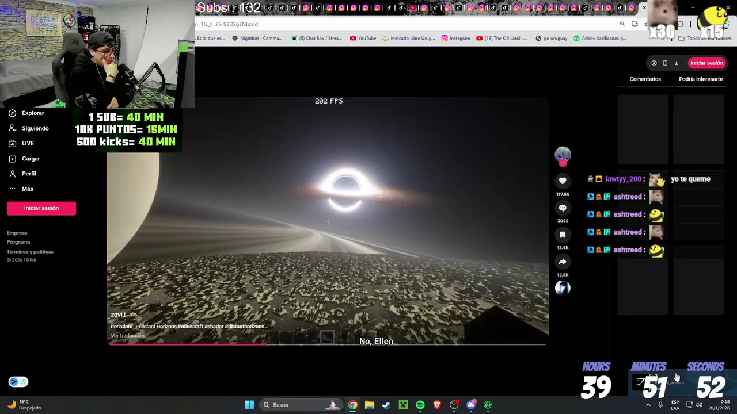This screenshot has height=414, width=737.
Task: Open the creator's profile avatar beside video
Action: click(563, 154)
